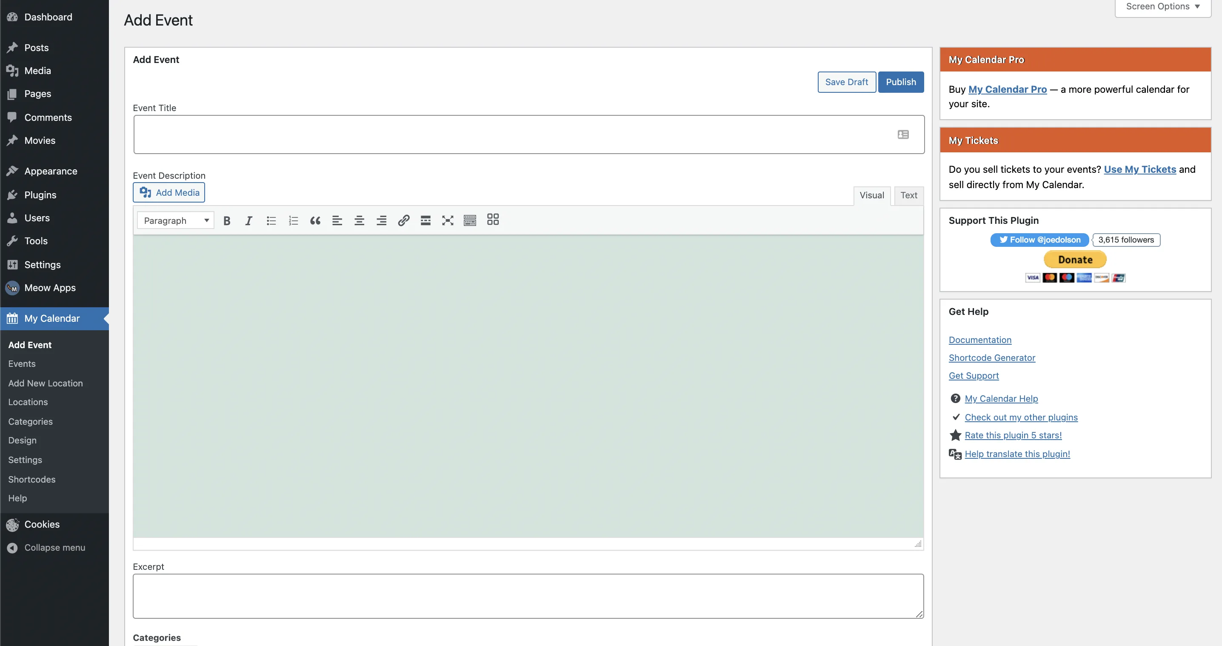Viewport: 1222px width, 646px height.
Task: Toggle italic text formatting
Action: click(x=248, y=220)
